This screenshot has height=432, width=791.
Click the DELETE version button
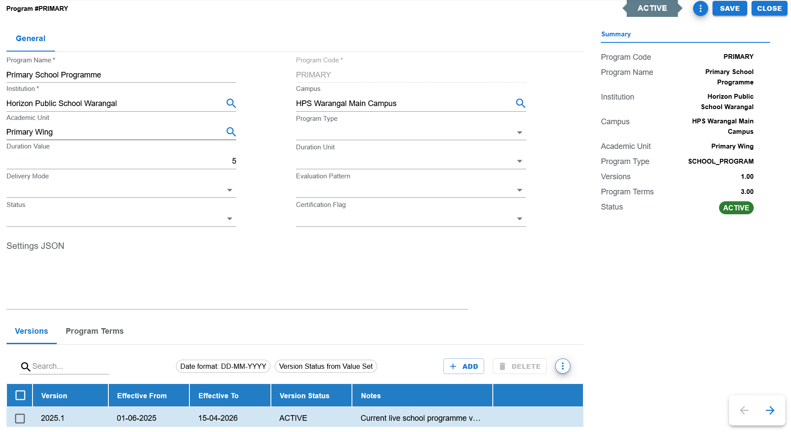click(x=520, y=366)
